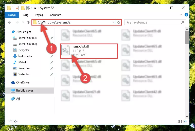195x131 pixels.
Task: Unpin Yerel Disk (C:) pin icon
Action: point(52,38)
